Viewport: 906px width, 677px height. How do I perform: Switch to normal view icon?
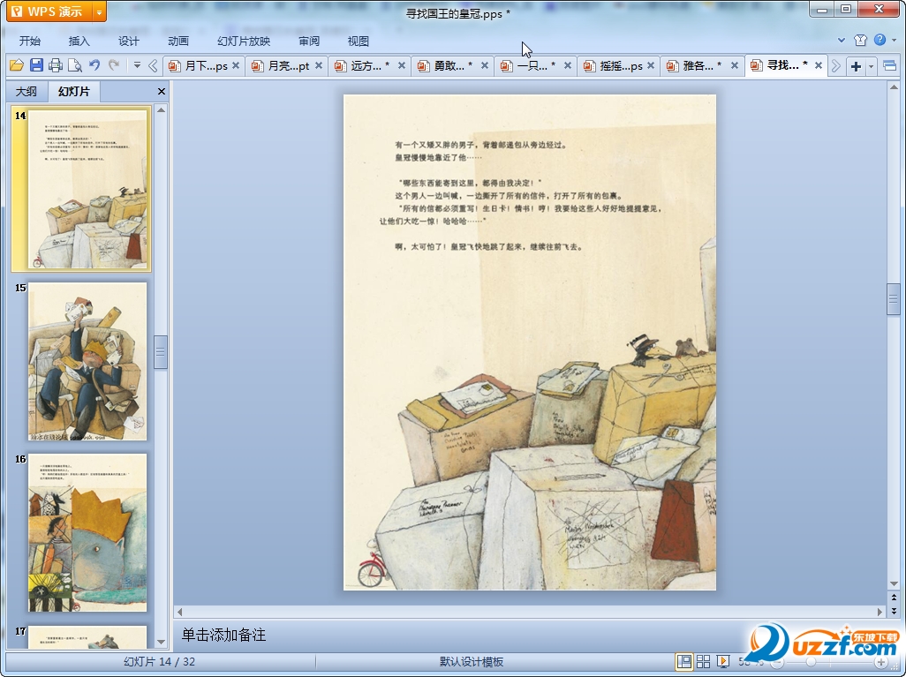point(684,661)
